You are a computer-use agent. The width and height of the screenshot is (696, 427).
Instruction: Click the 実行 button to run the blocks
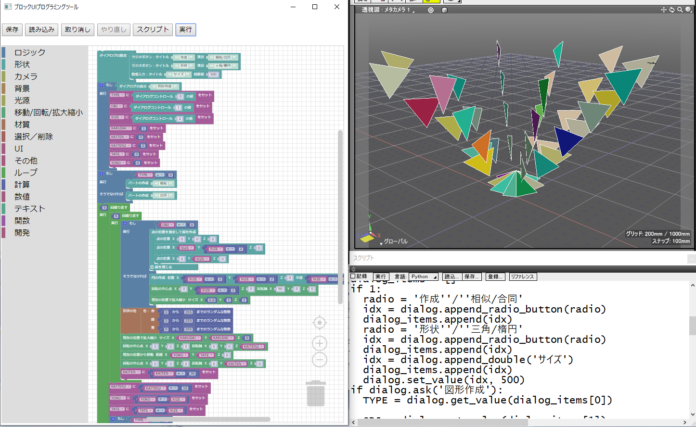(185, 29)
